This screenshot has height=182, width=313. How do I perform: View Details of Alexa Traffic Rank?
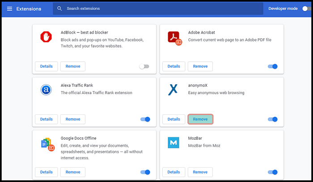(x=47, y=119)
